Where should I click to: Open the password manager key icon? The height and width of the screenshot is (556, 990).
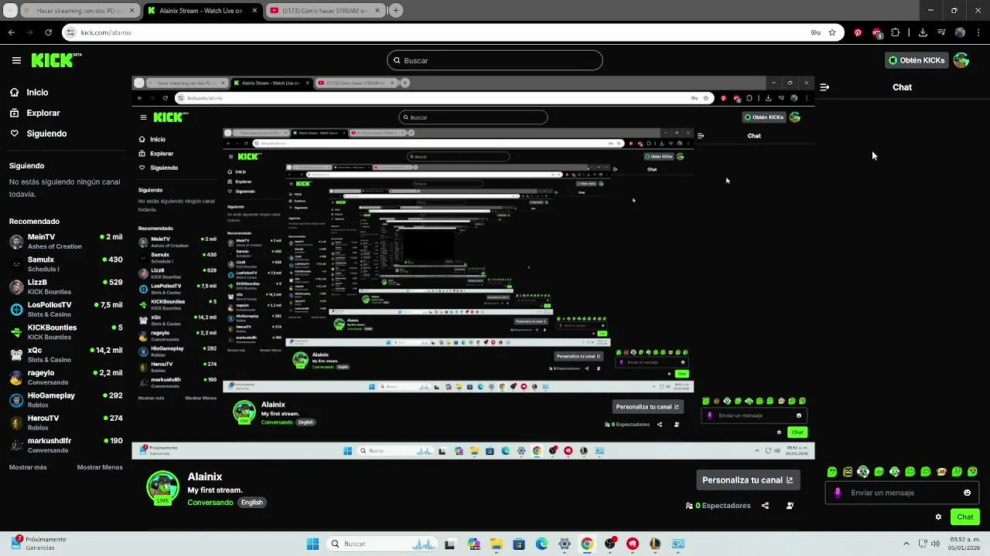point(815,32)
